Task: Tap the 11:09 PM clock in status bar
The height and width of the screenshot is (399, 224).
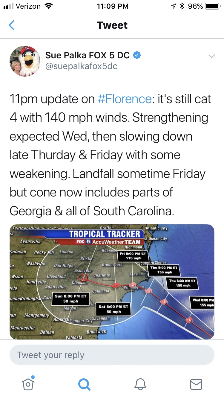Action: (113, 6)
